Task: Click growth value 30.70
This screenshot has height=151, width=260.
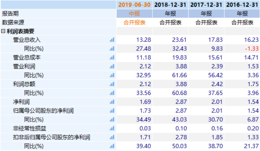Action: point(215,120)
